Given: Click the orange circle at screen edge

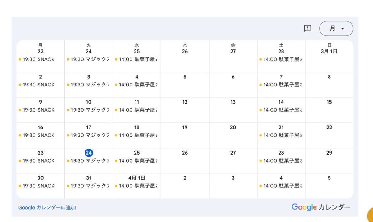Looking at the screenshot, I should click(x=371, y=215).
